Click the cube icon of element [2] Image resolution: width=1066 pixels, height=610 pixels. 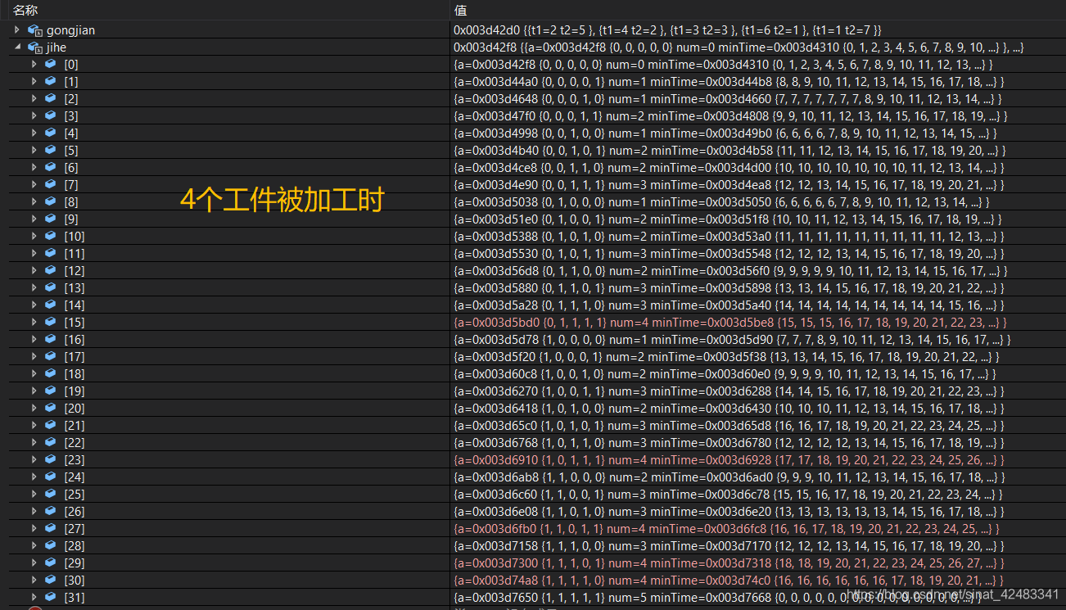coord(50,98)
